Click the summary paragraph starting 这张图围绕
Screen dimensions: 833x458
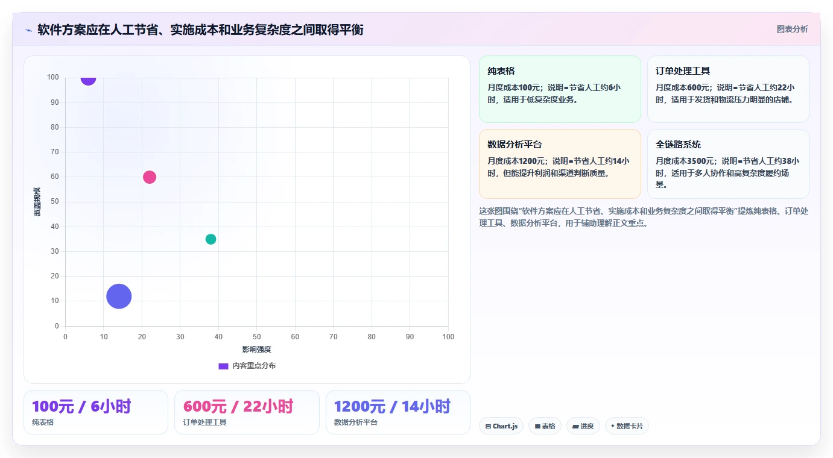pyautogui.click(x=644, y=217)
